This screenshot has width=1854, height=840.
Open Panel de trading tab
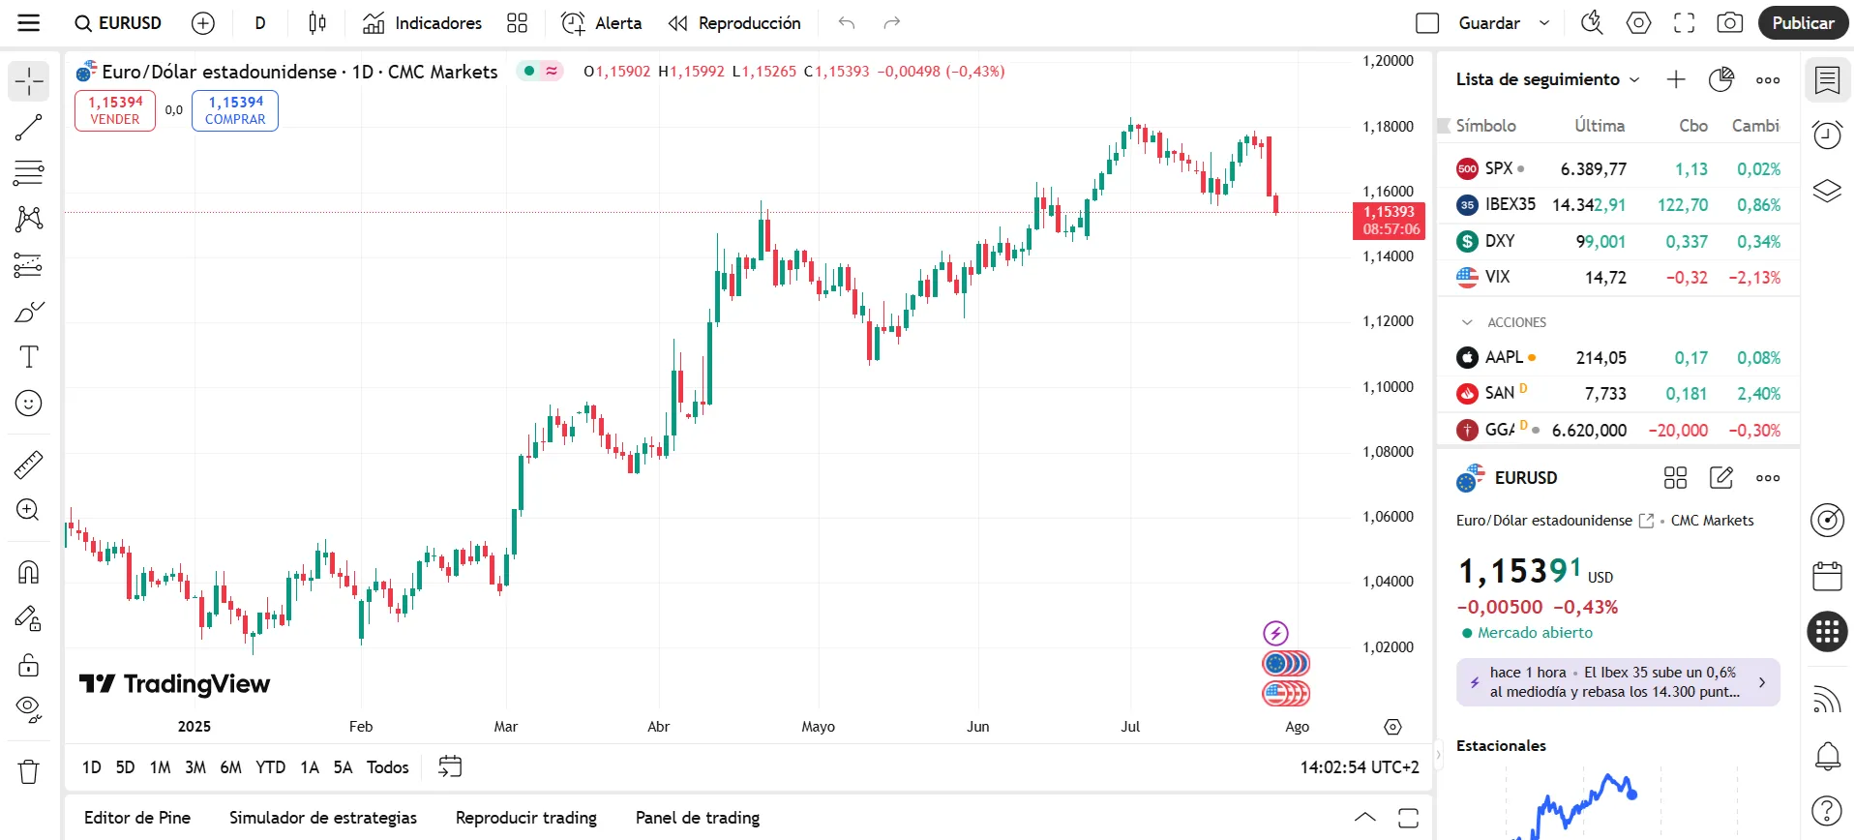(698, 818)
